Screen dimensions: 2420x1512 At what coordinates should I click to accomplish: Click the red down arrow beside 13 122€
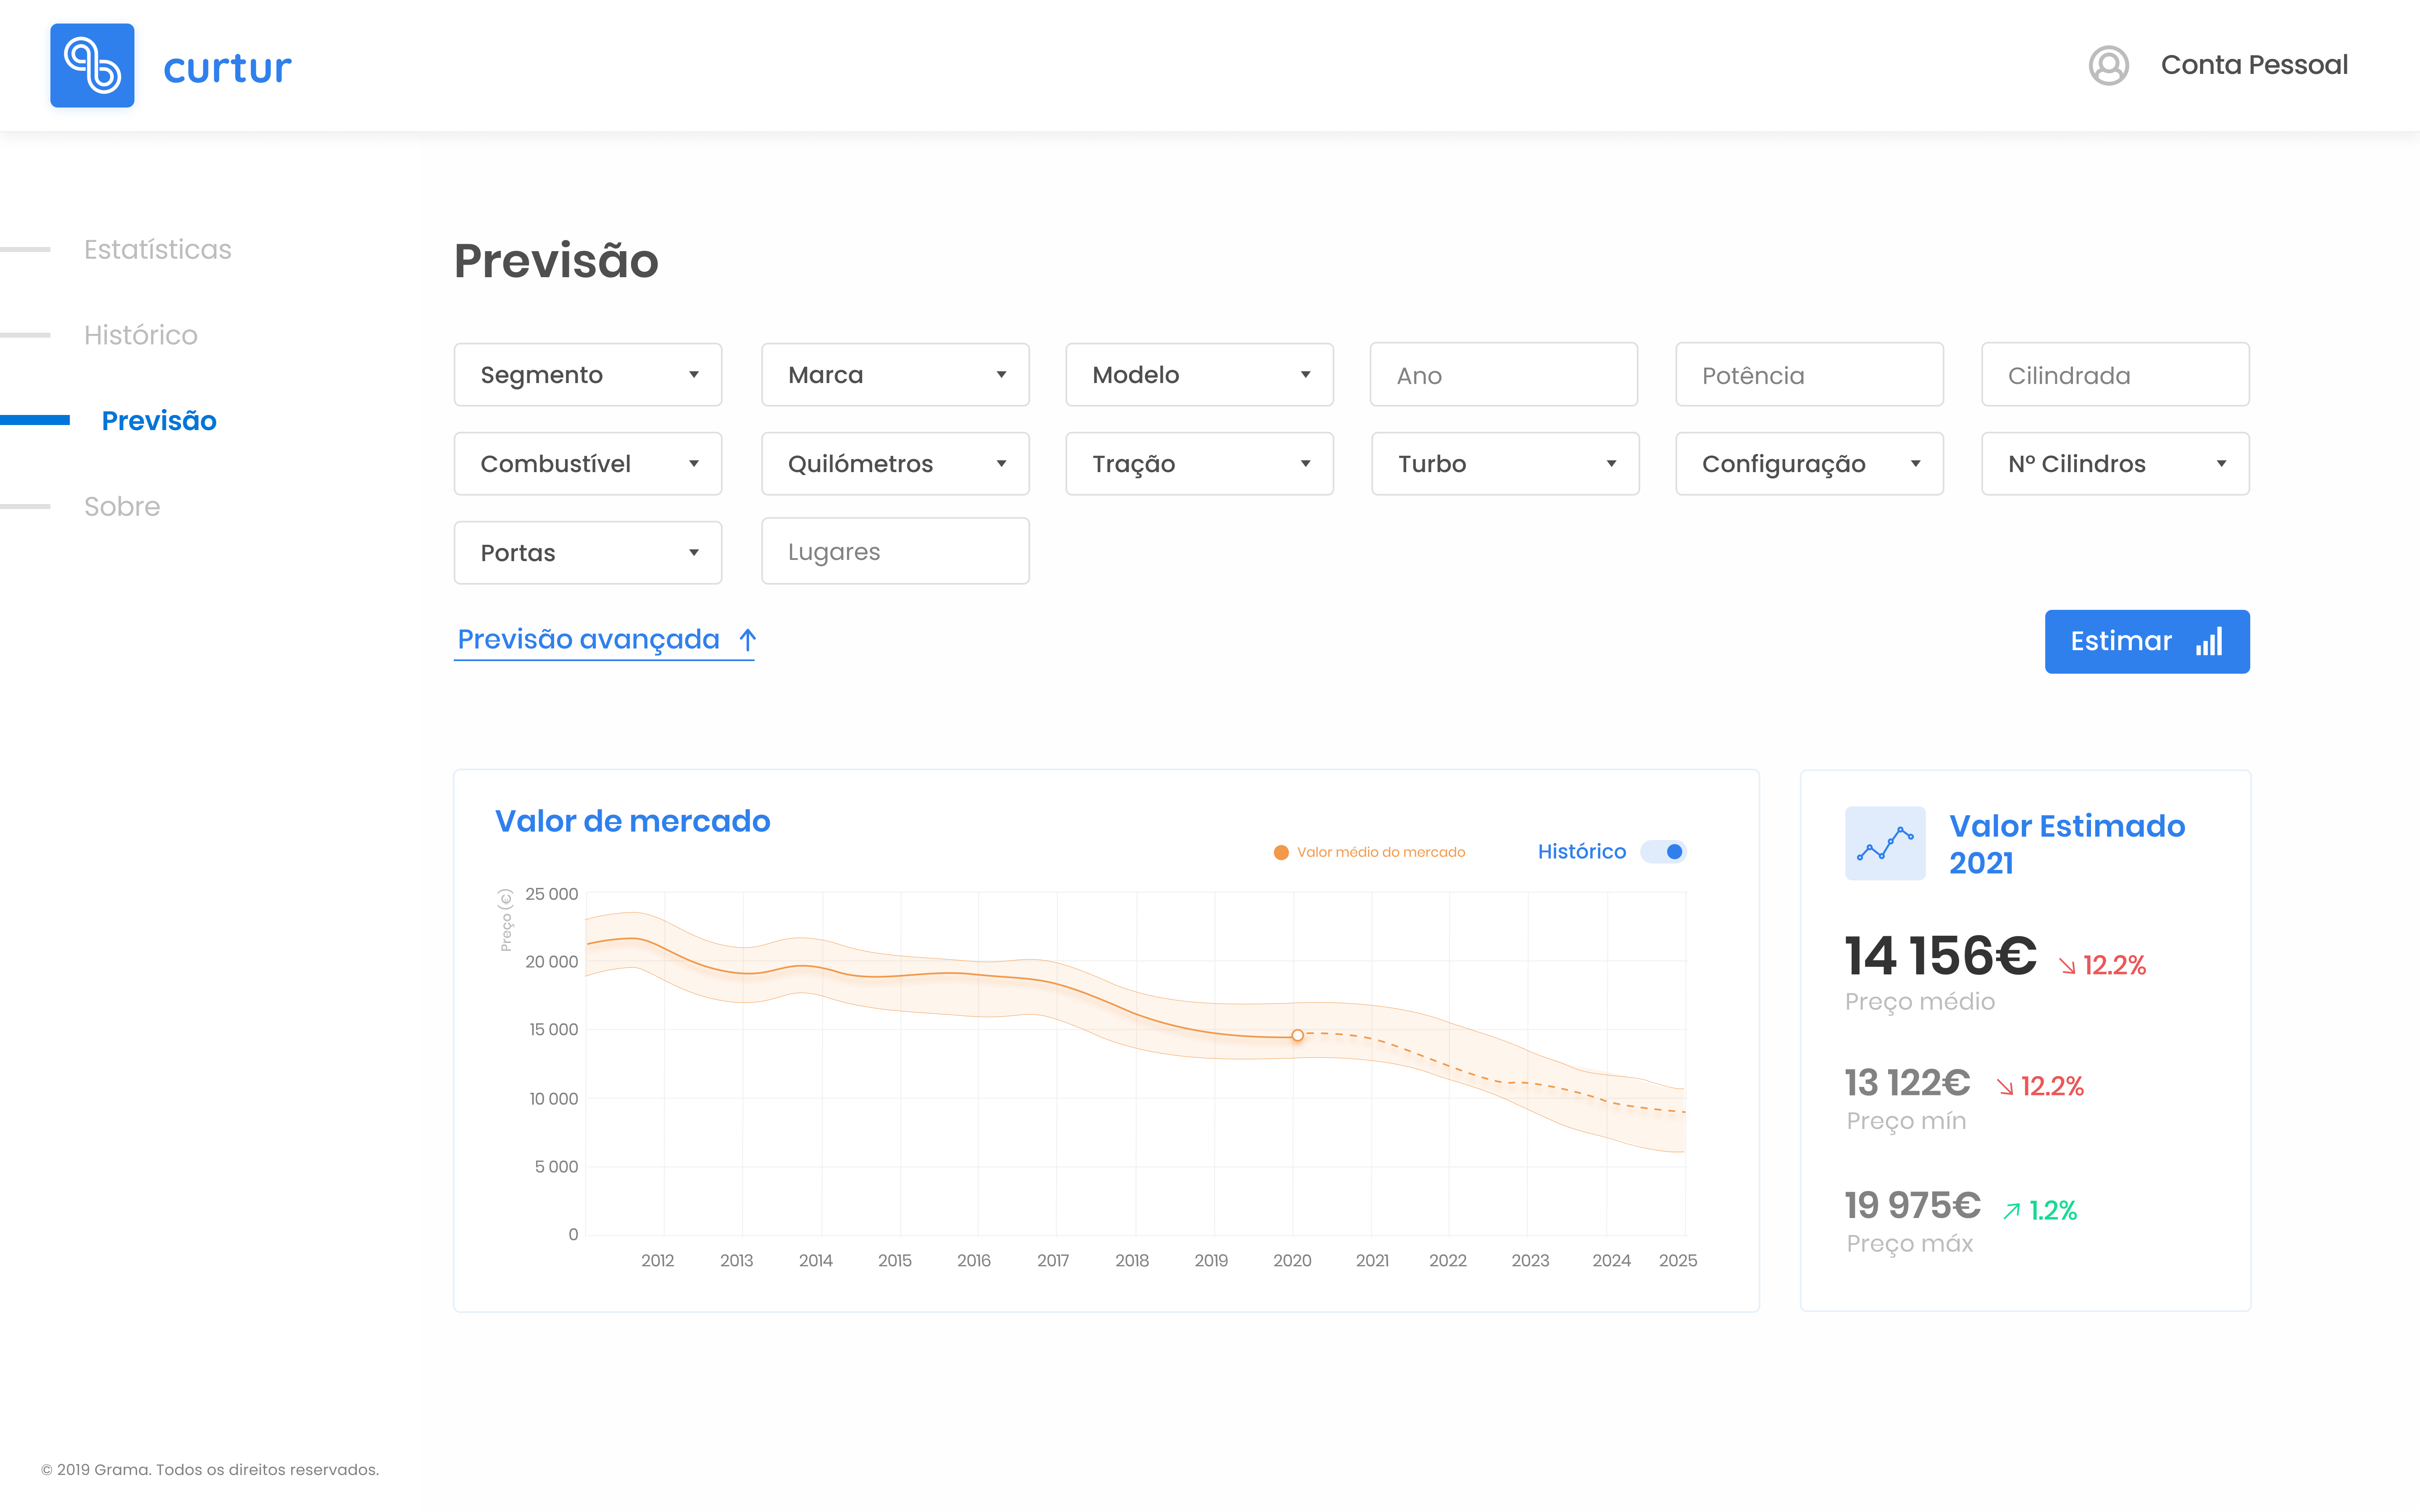pyautogui.click(x=2005, y=1087)
